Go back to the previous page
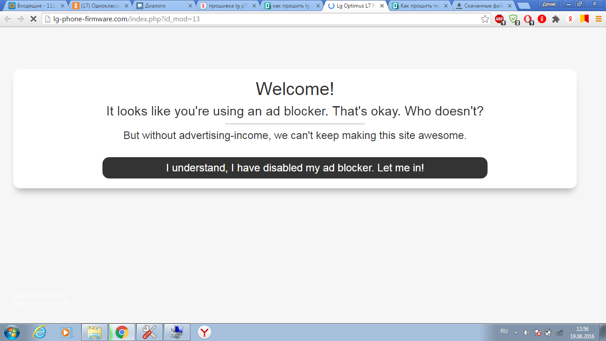The image size is (606, 341). (x=8, y=19)
